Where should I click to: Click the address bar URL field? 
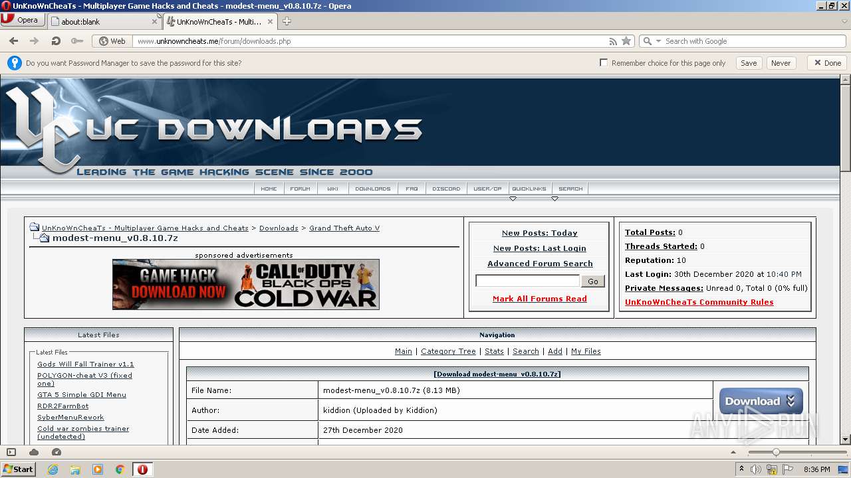coord(369,41)
